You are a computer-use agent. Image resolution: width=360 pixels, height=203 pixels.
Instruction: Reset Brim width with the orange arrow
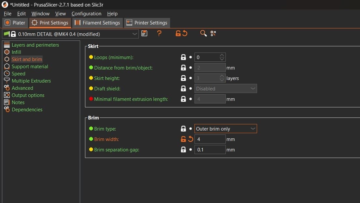tap(191, 139)
